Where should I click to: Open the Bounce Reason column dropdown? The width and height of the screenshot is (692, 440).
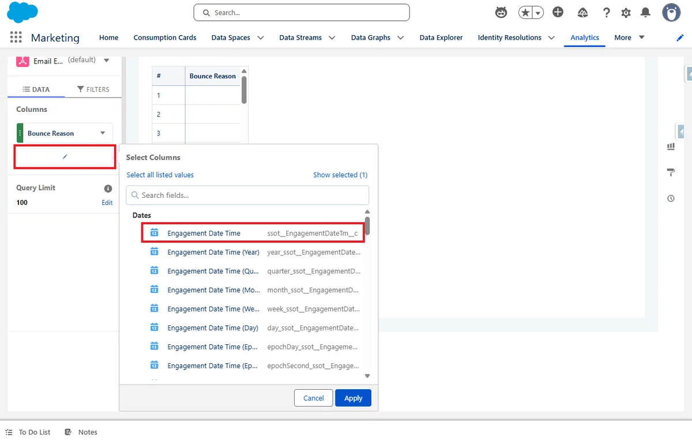pyautogui.click(x=103, y=133)
